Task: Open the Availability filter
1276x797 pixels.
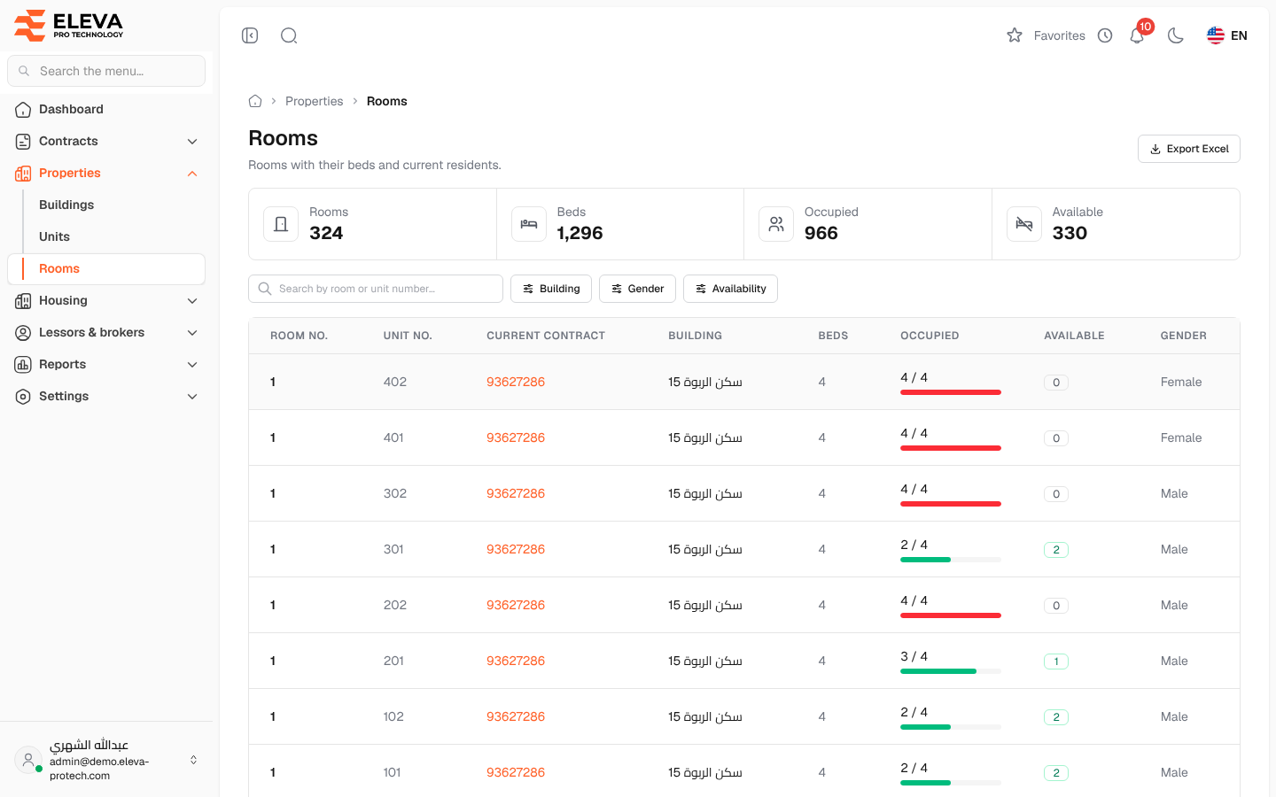Action: coord(730,289)
